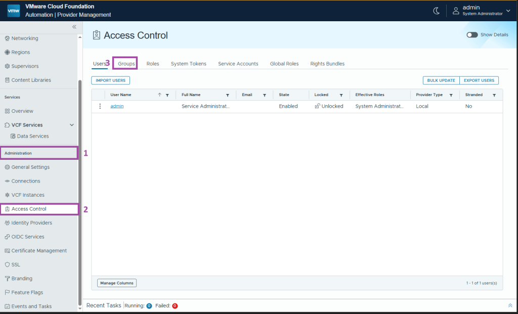Enable the Show Details toggle
The width and height of the screenshot is (518, 314).
coord(472,35)
